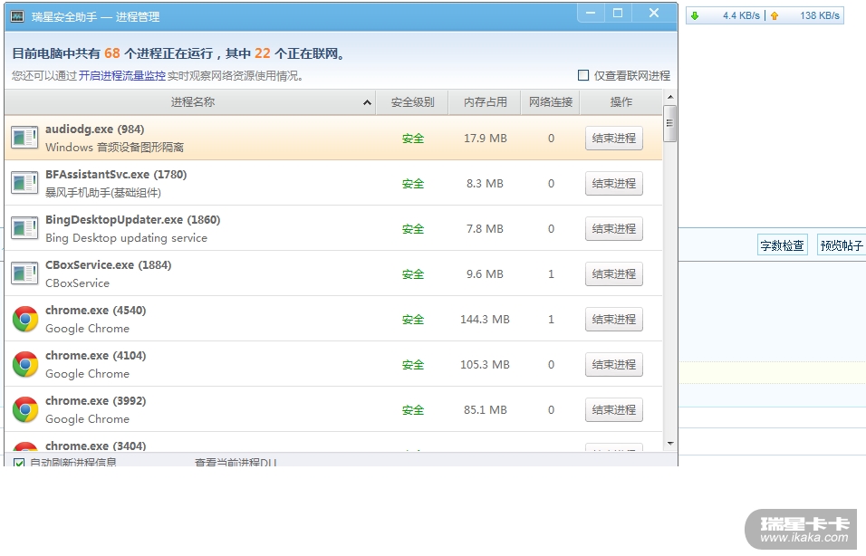Viewport: 866px width, 556px height.
Task: Select chrome.exe (4104) process name
Action: click(95, 356)
